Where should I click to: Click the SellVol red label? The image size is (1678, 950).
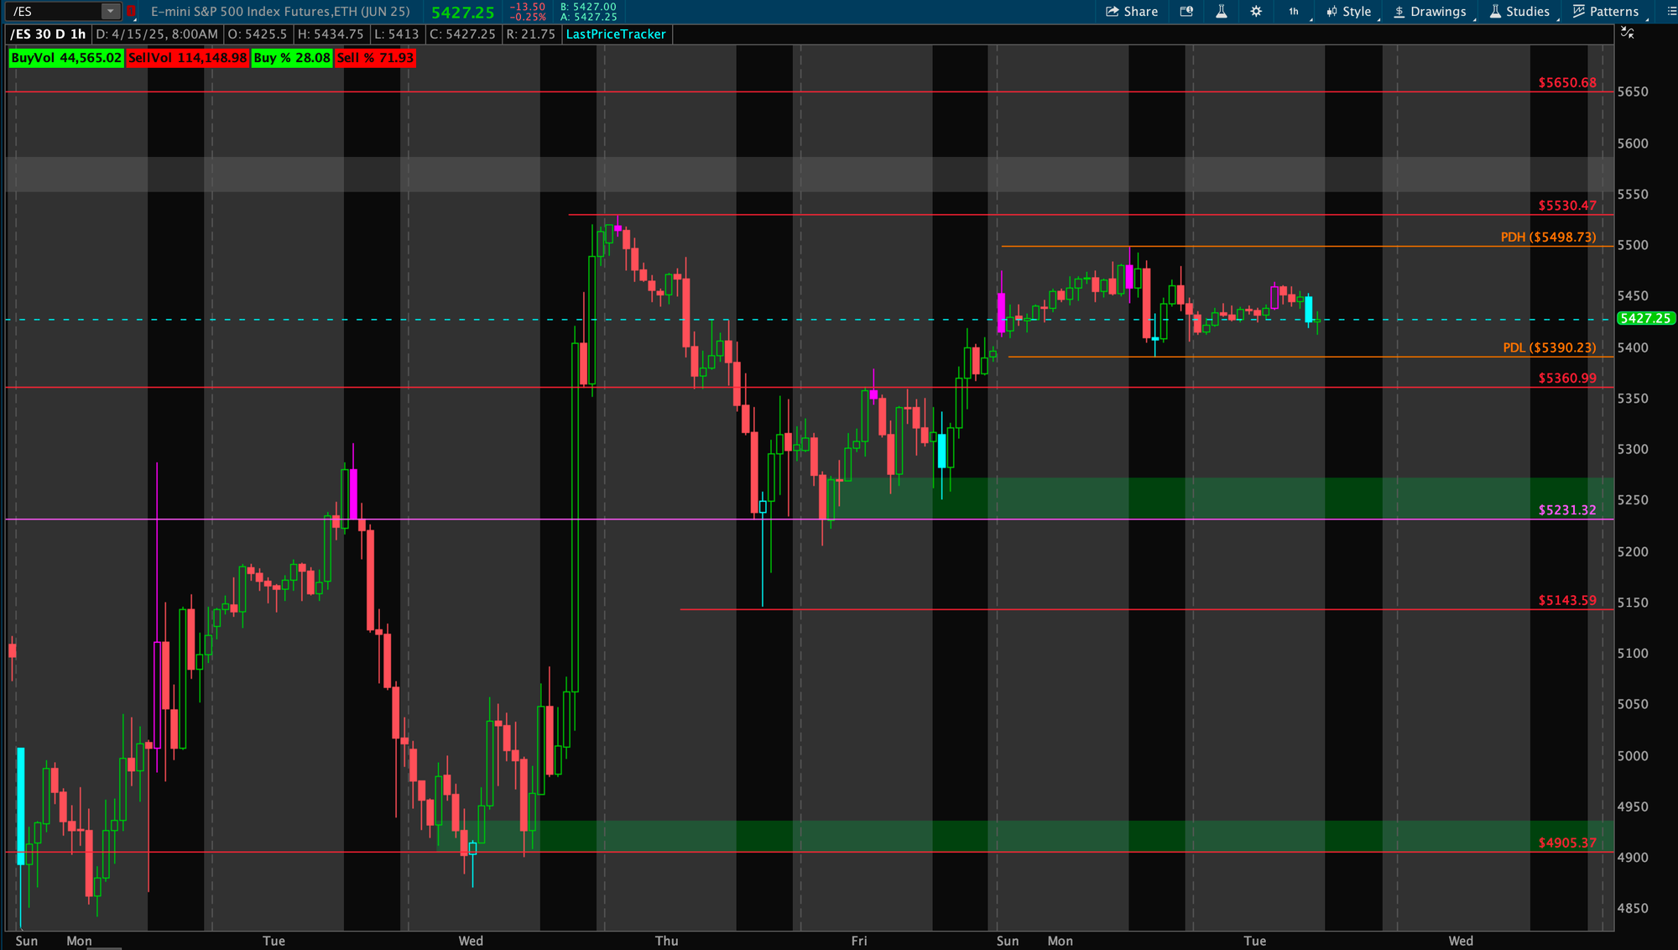coord(187,58)
